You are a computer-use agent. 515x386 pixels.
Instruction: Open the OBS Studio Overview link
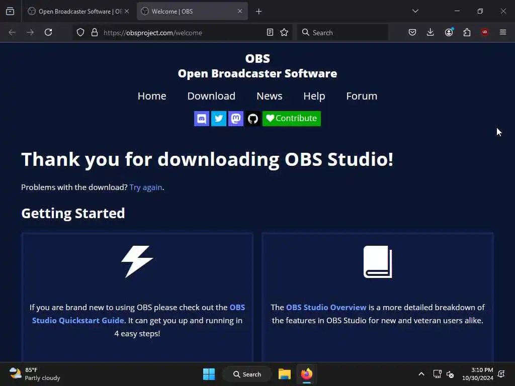pos(326,307)
